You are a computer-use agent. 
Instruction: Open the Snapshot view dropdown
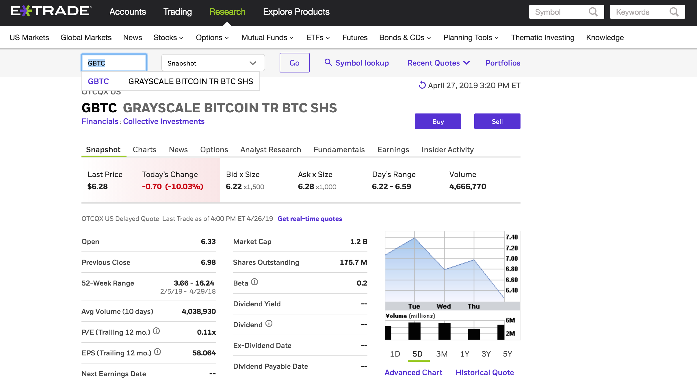click(212, 63)
